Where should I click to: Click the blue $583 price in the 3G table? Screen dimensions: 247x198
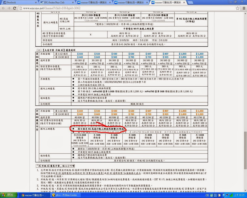114,57
